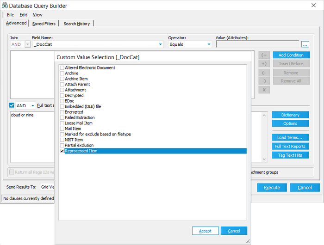Open the Send Results To Grid View dropdown

point(47,187)
